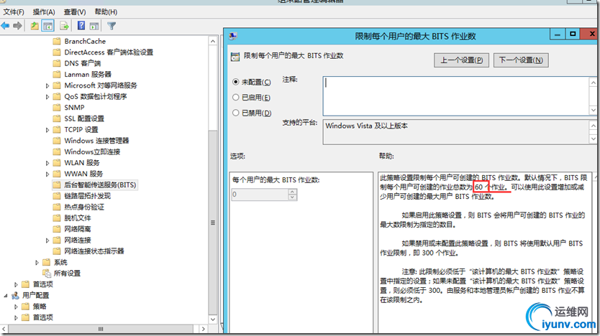Viewport: 600px width, 336px height.
Task: Expand Microsoft 对等网络服务 node
Action: (47, 86)
